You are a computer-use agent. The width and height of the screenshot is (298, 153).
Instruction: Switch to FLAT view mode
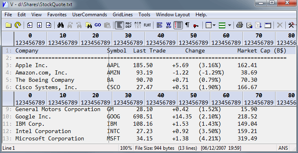[147, 25]
